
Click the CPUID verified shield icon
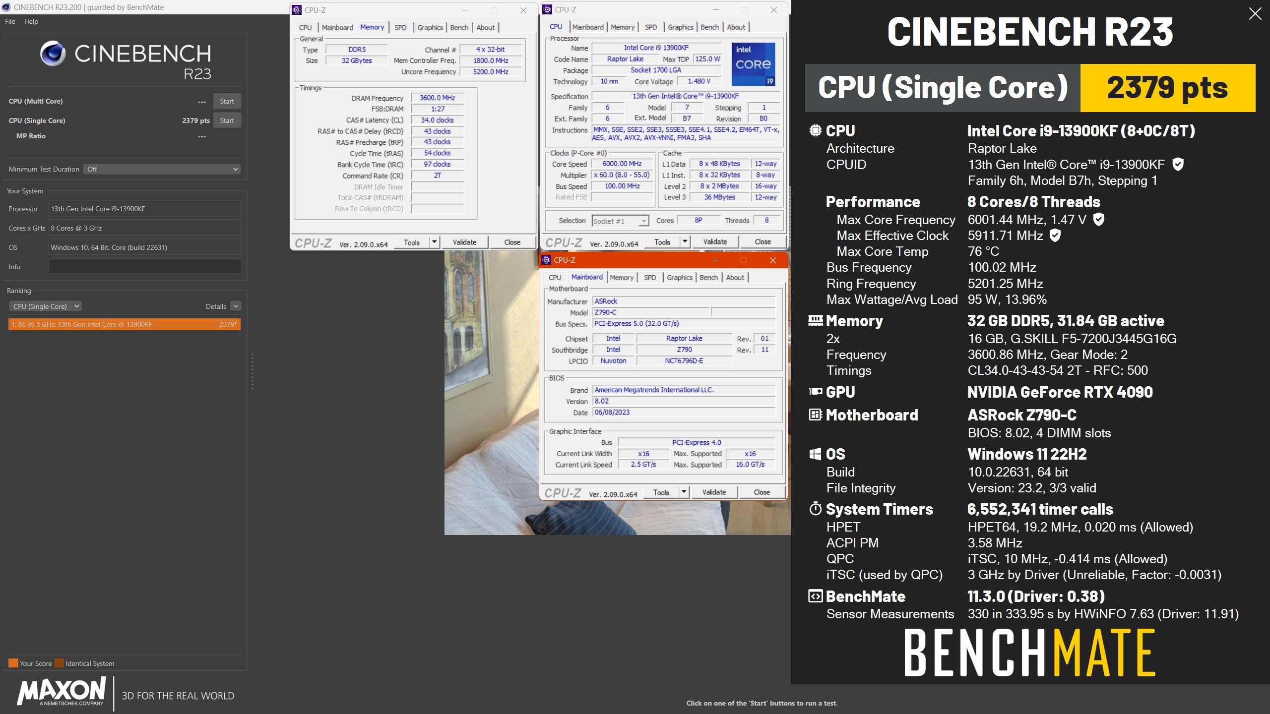click(1178, 164)
